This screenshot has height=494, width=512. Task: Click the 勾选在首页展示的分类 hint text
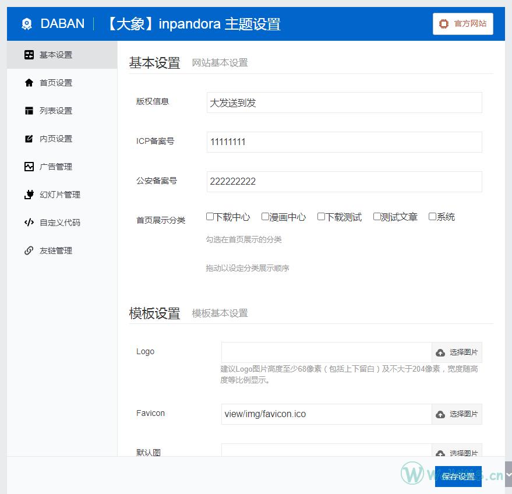point(243,239)
